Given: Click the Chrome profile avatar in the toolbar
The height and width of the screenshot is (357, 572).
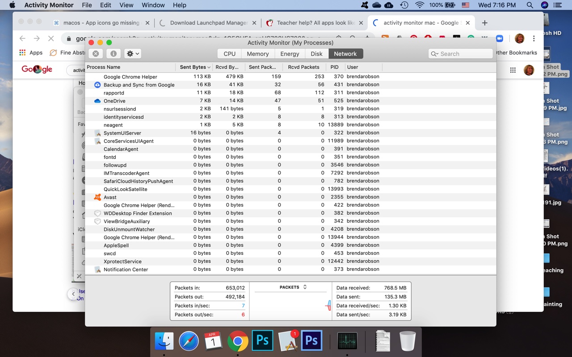Looking at the screenshot, I should [519, 38].
